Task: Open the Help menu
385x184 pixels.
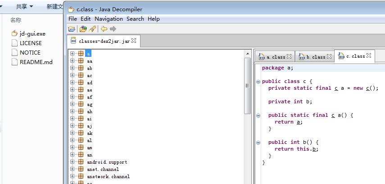Action: [154, 18]
